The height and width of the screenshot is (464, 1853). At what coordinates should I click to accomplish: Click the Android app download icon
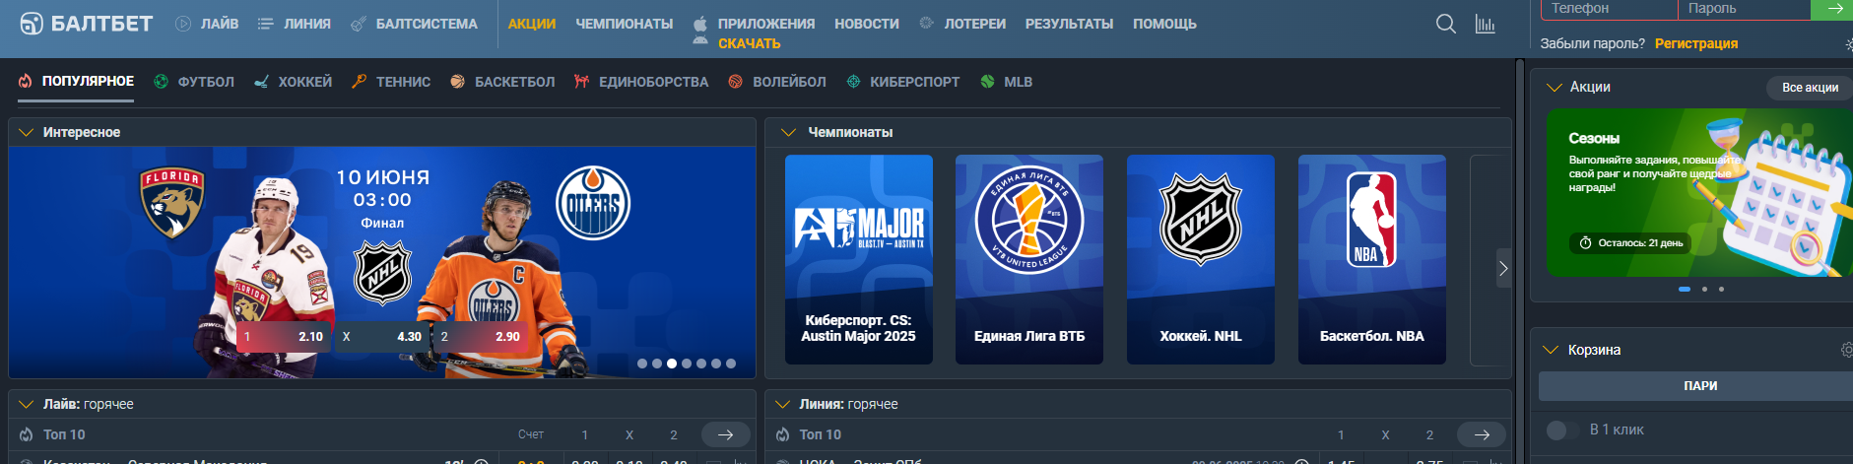point(700,41)
